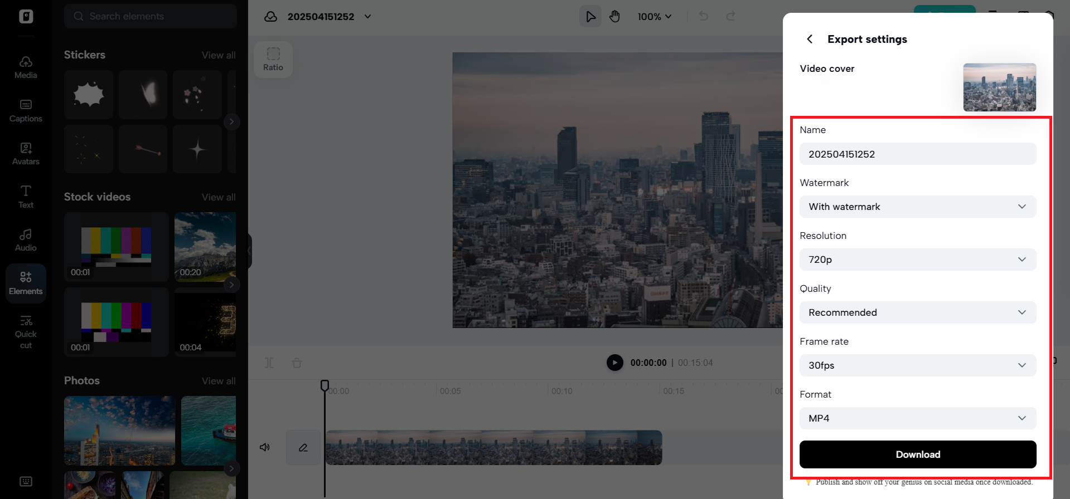1070x499 pixels.
Task: Select the Elements sidebar panel
Action: tap(26, 283)
